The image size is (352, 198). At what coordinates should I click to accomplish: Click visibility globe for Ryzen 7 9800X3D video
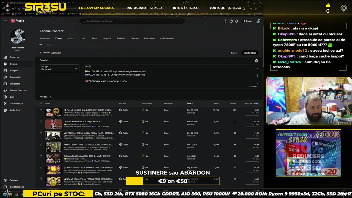[120, 110]
